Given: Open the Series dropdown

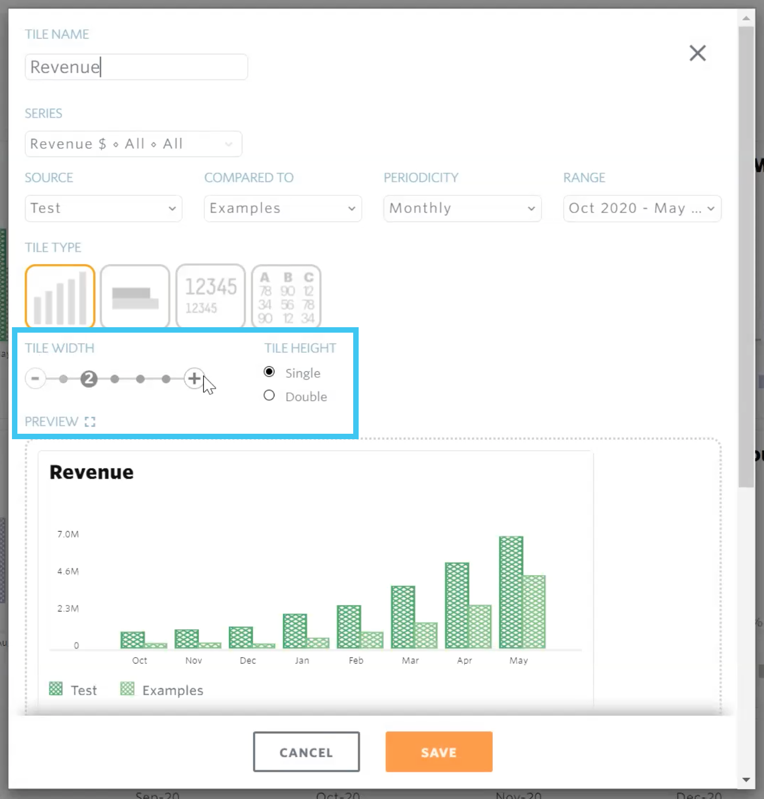Looking at the screenshot, I should point(133,144).
